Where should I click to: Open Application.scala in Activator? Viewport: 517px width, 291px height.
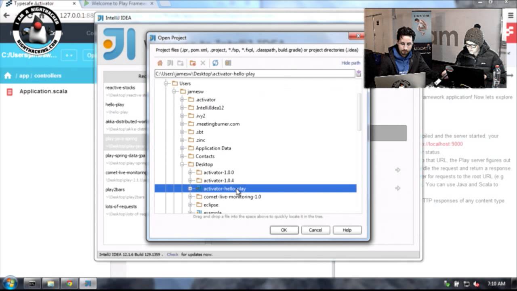pyautogui.click(x=43, y=91)
